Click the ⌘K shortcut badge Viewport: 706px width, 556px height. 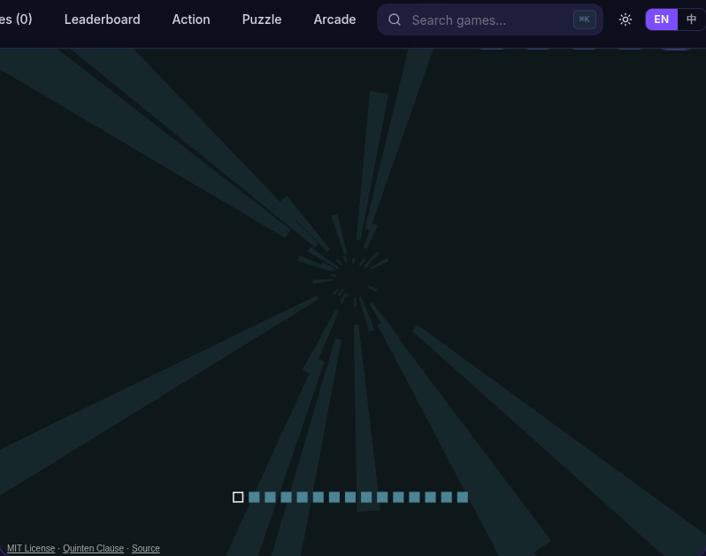tap(585, 19)
